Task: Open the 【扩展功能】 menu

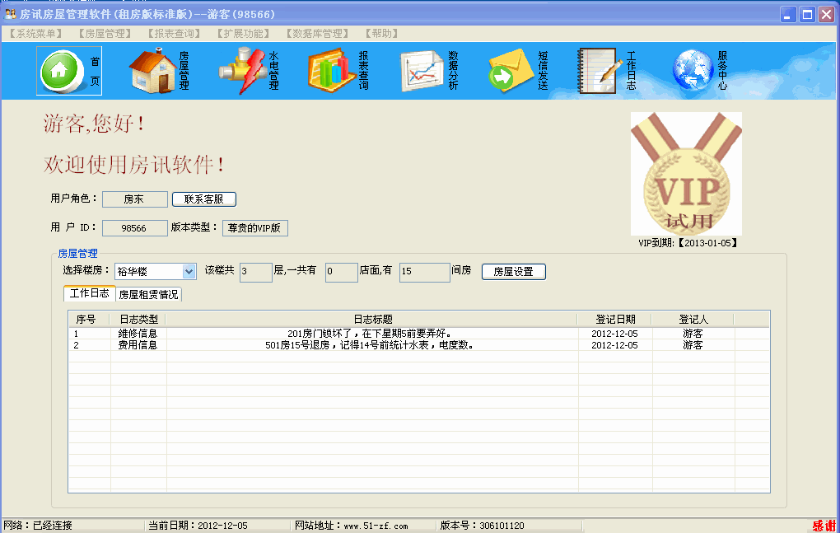Action: point(243,33)
